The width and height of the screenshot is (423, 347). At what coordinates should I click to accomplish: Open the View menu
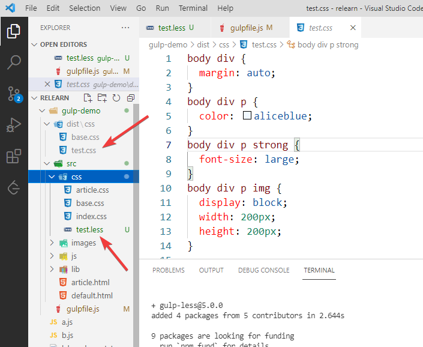[x=118, y=8]
